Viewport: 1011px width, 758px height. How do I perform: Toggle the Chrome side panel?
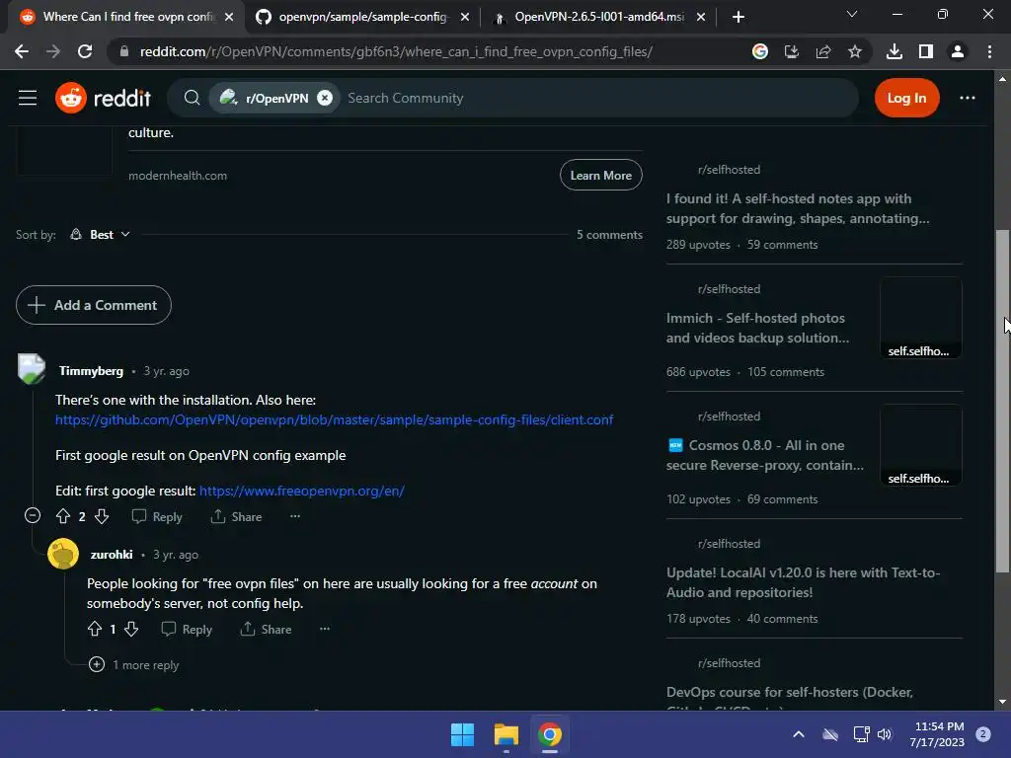(x=926, y=51)
